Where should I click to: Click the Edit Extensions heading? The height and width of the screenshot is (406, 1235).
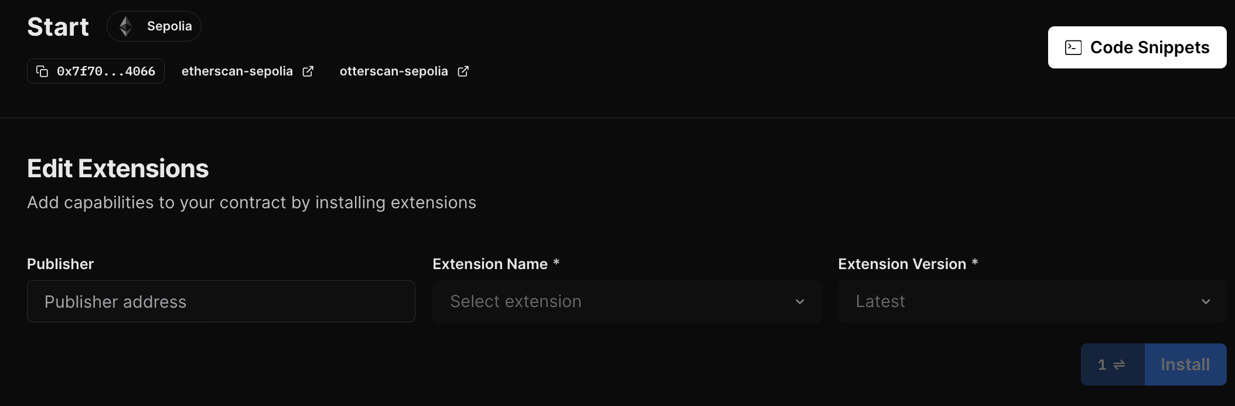pos(118,169)
